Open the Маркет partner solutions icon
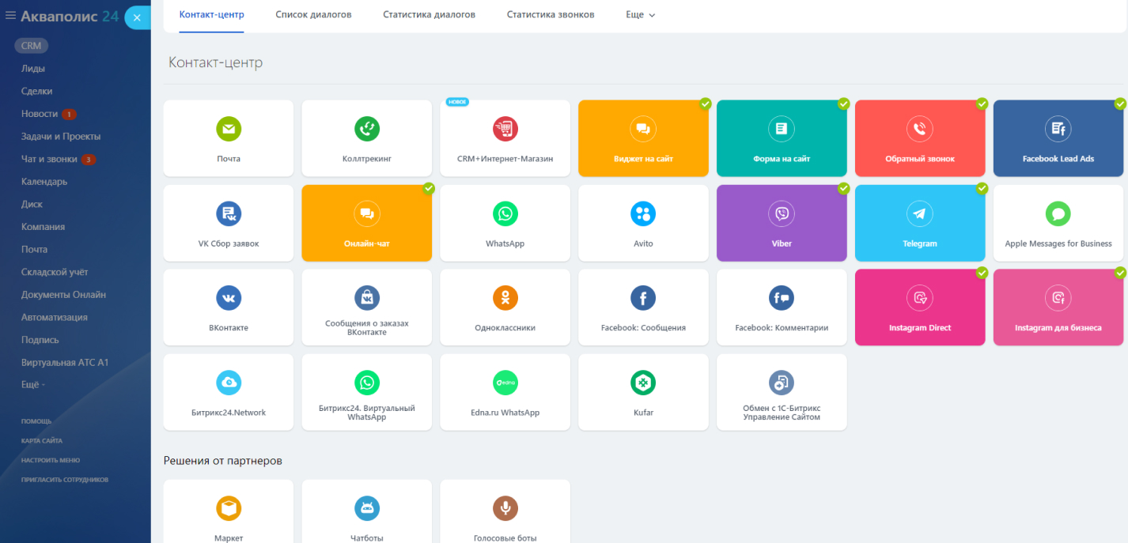Image resolution: width=1128 pixels, height=543 pixels. coord(229,508)
